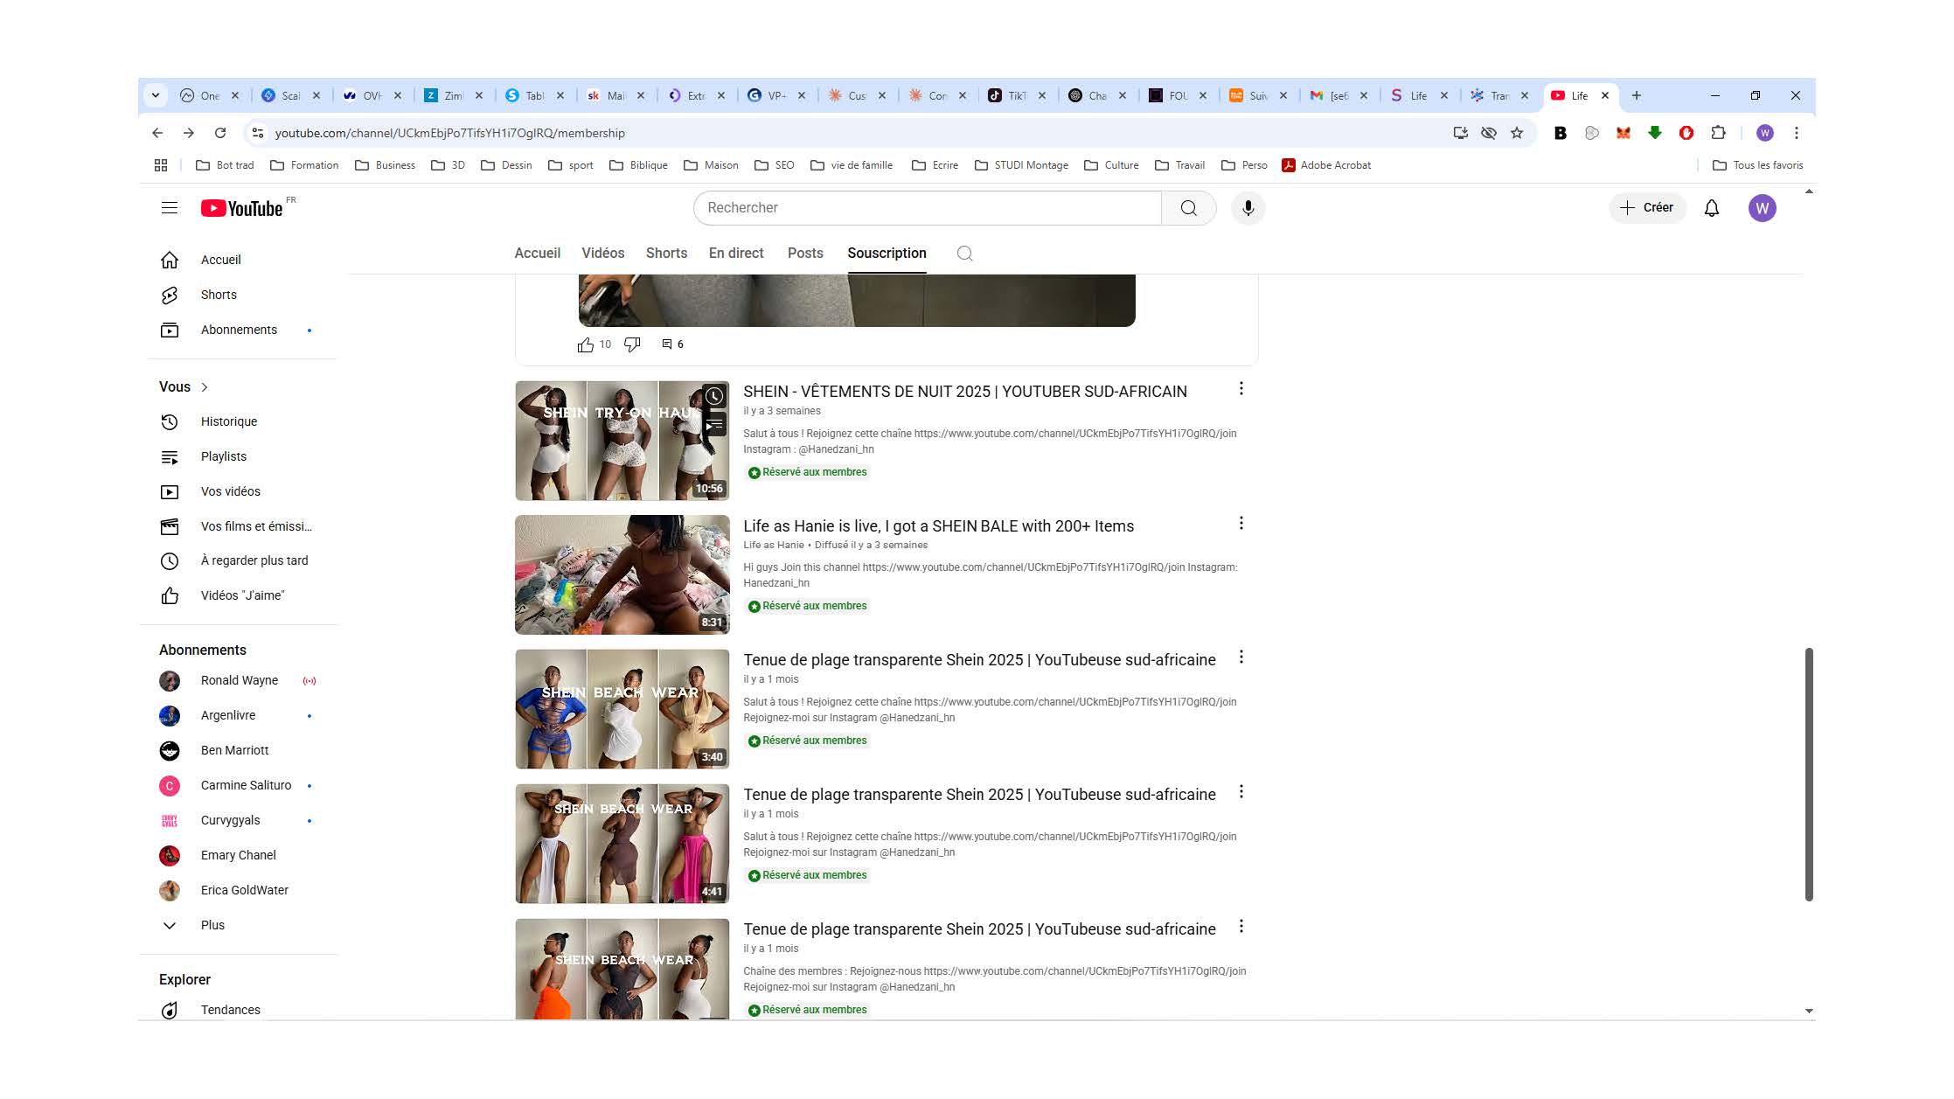Click the hamburger guide menu icon
The width and height of the screenshot is (1954, 1099).
170,208
